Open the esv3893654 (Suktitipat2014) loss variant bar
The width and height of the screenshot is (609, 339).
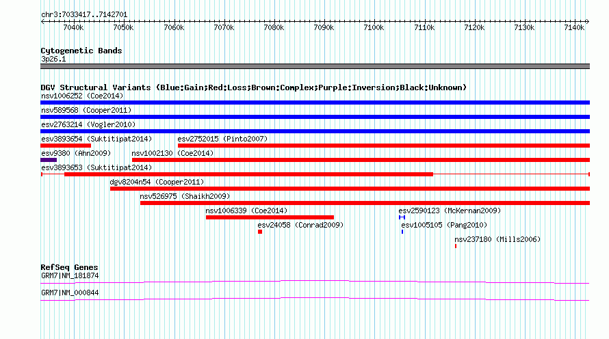66,146
